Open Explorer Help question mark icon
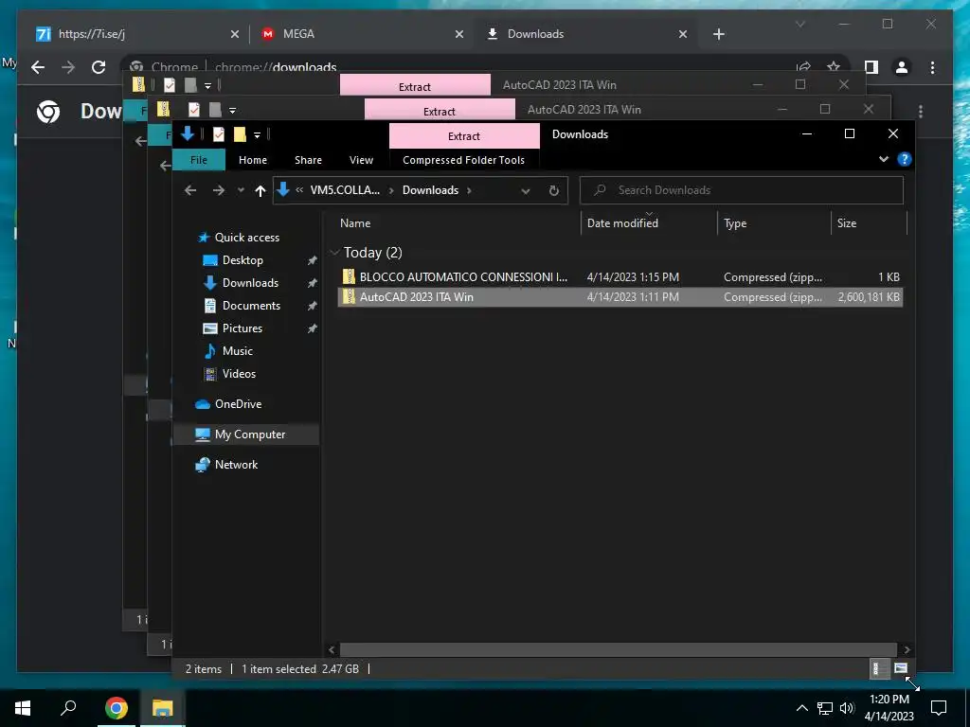Screen dimensions: 970x727 coord(904,159)
